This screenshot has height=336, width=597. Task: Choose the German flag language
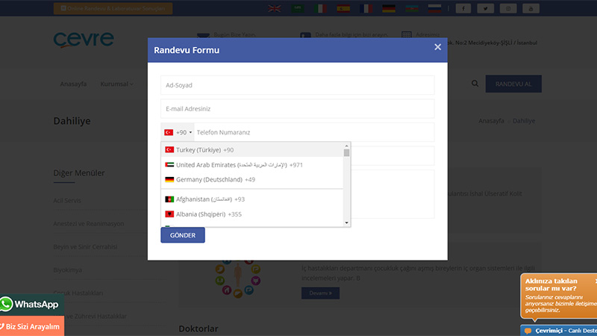pyautogui.click(x=389, y=8)
